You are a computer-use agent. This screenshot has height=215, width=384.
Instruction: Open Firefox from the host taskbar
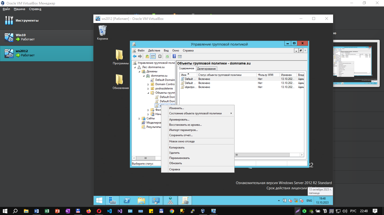coord(89,211)
